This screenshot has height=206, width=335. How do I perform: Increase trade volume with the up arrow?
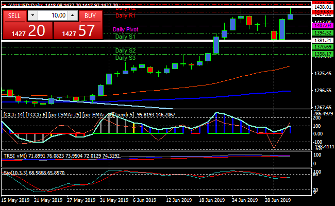72,16
